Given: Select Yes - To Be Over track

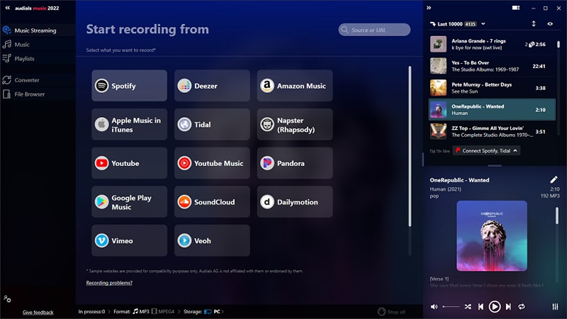Looking at the screenshot, I should coord(492,66).
